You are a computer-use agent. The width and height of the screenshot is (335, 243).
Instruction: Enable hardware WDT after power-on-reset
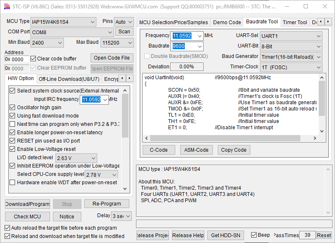point(13,182)
